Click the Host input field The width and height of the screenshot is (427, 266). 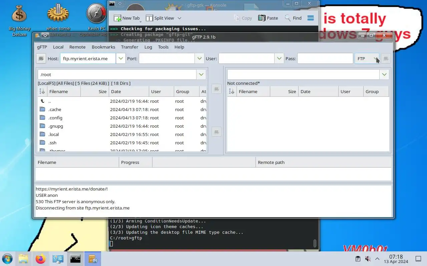[88, 59]
